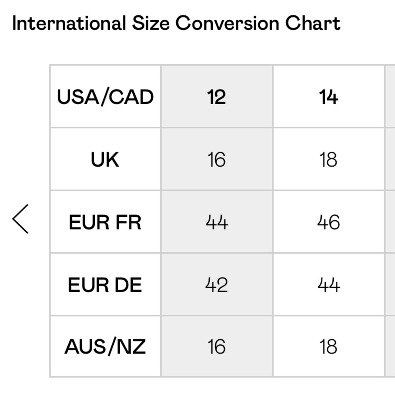The image size is (395, 395).
Task: Click EUR FR size 46 cell
Action: pyautogui.click(x=329, y=222)
